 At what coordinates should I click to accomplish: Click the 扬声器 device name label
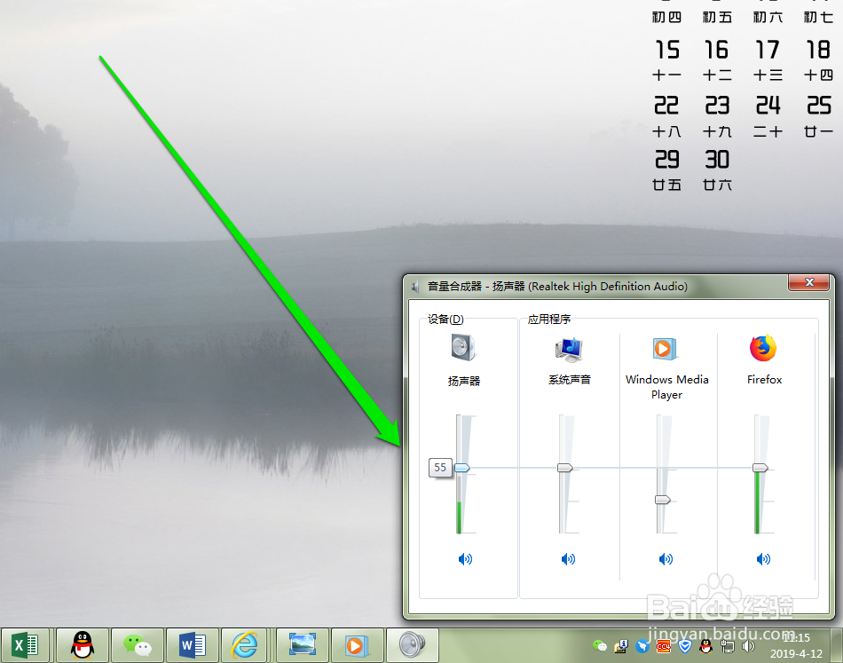pyautogui.click(x=464, y=382)
